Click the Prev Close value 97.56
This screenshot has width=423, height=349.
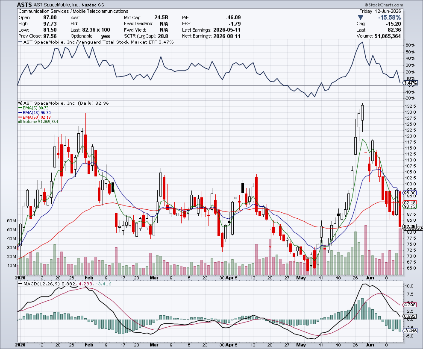pos(50,36)
